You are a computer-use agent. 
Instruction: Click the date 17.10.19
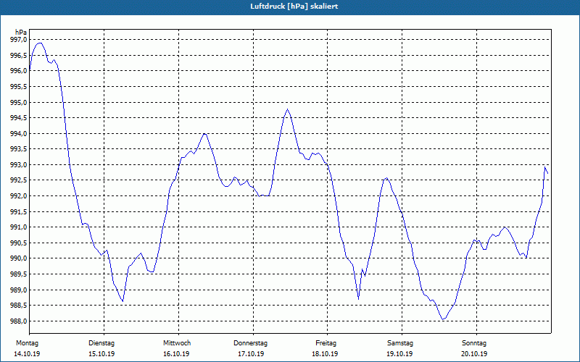tap(251, 354)
